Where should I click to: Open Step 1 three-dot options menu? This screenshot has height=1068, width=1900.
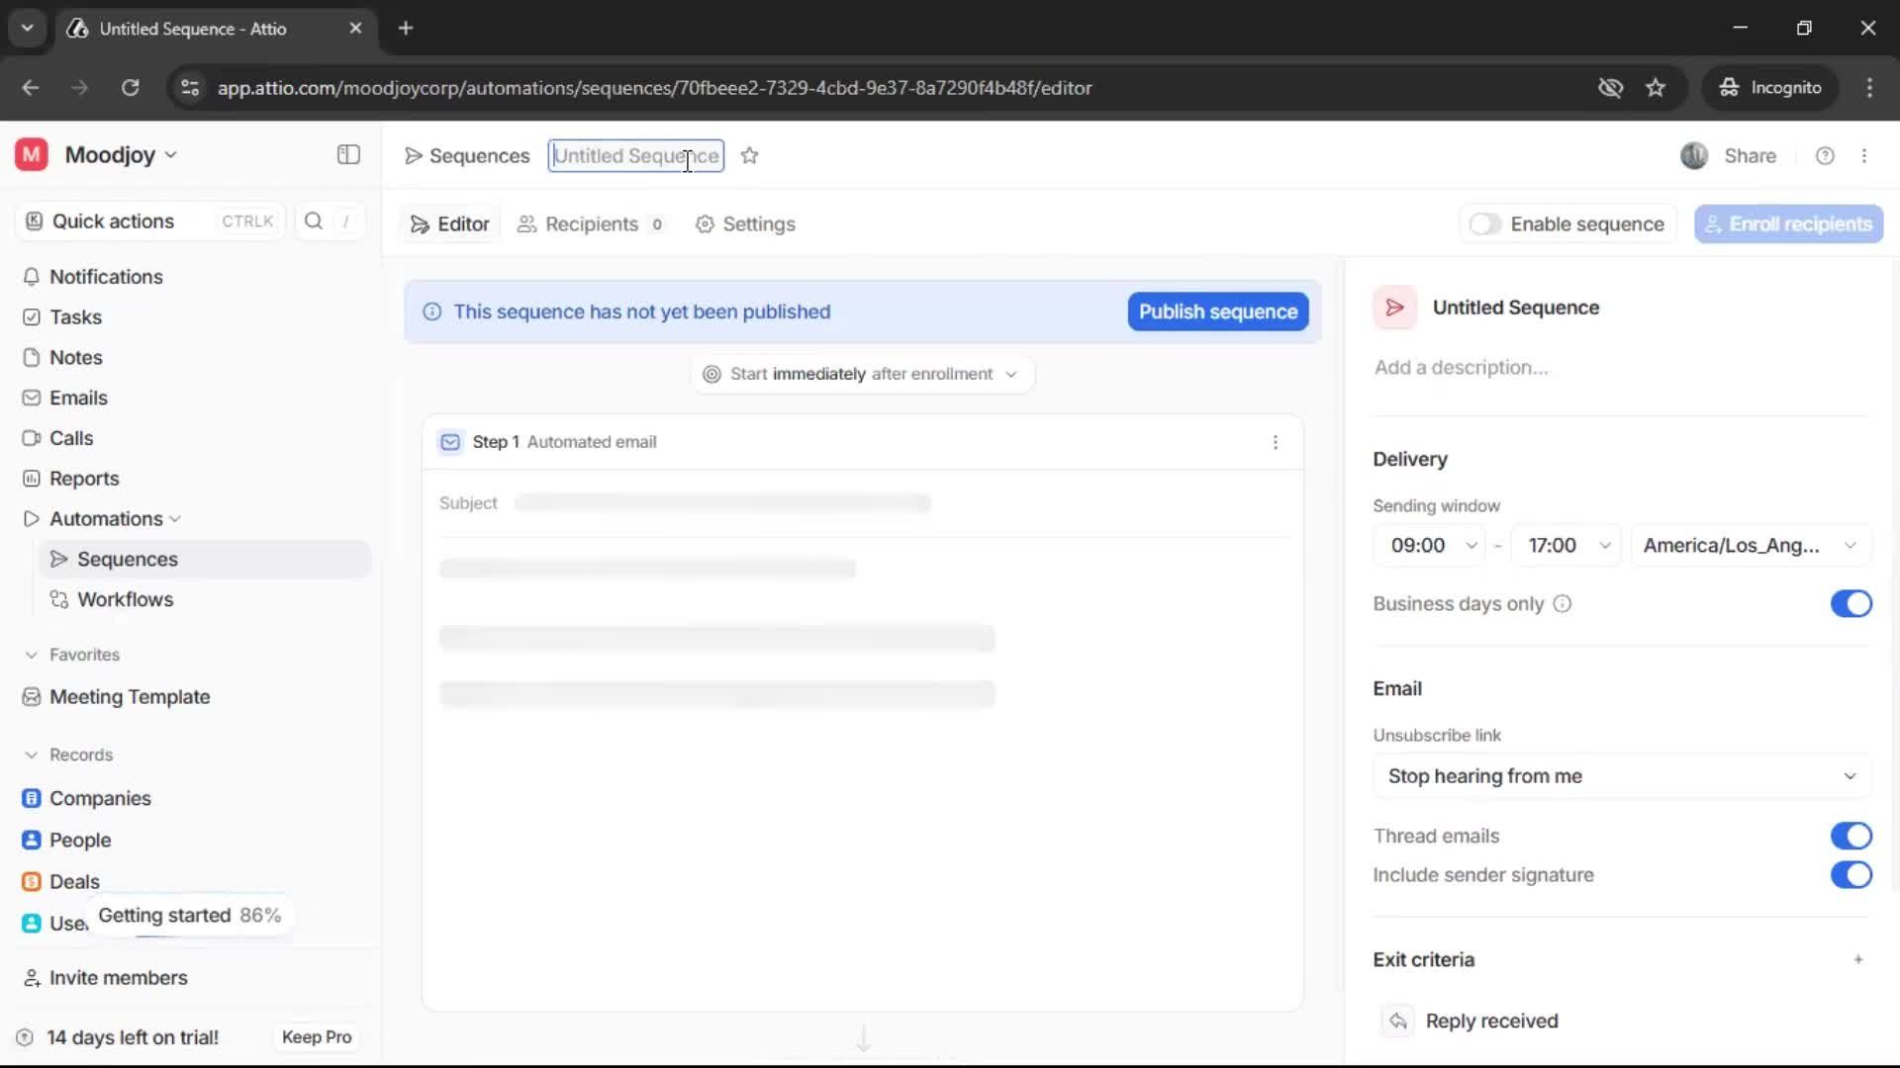1275,442
